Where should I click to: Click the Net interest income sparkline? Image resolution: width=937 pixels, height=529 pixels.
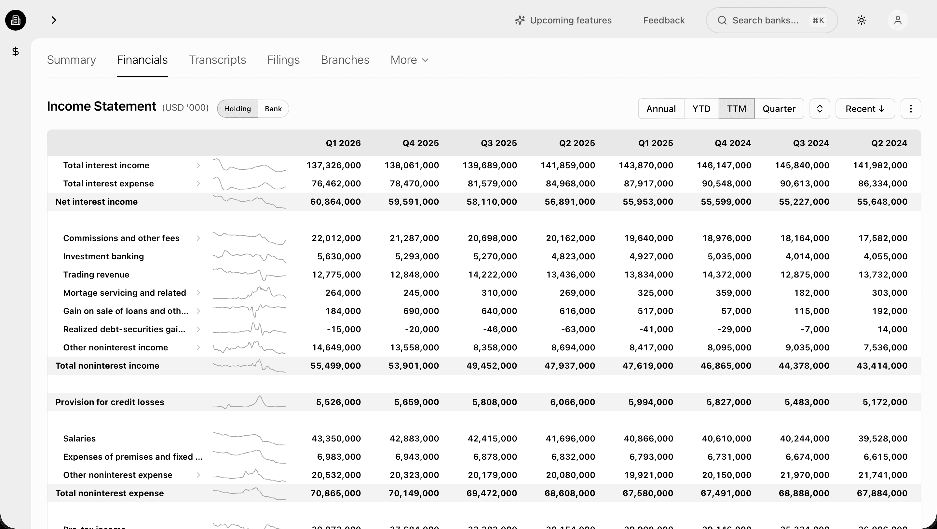click(249, 202)
